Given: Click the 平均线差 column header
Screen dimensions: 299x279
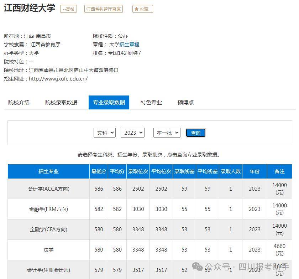Looking at the screenshot, I should click(208, 171).
